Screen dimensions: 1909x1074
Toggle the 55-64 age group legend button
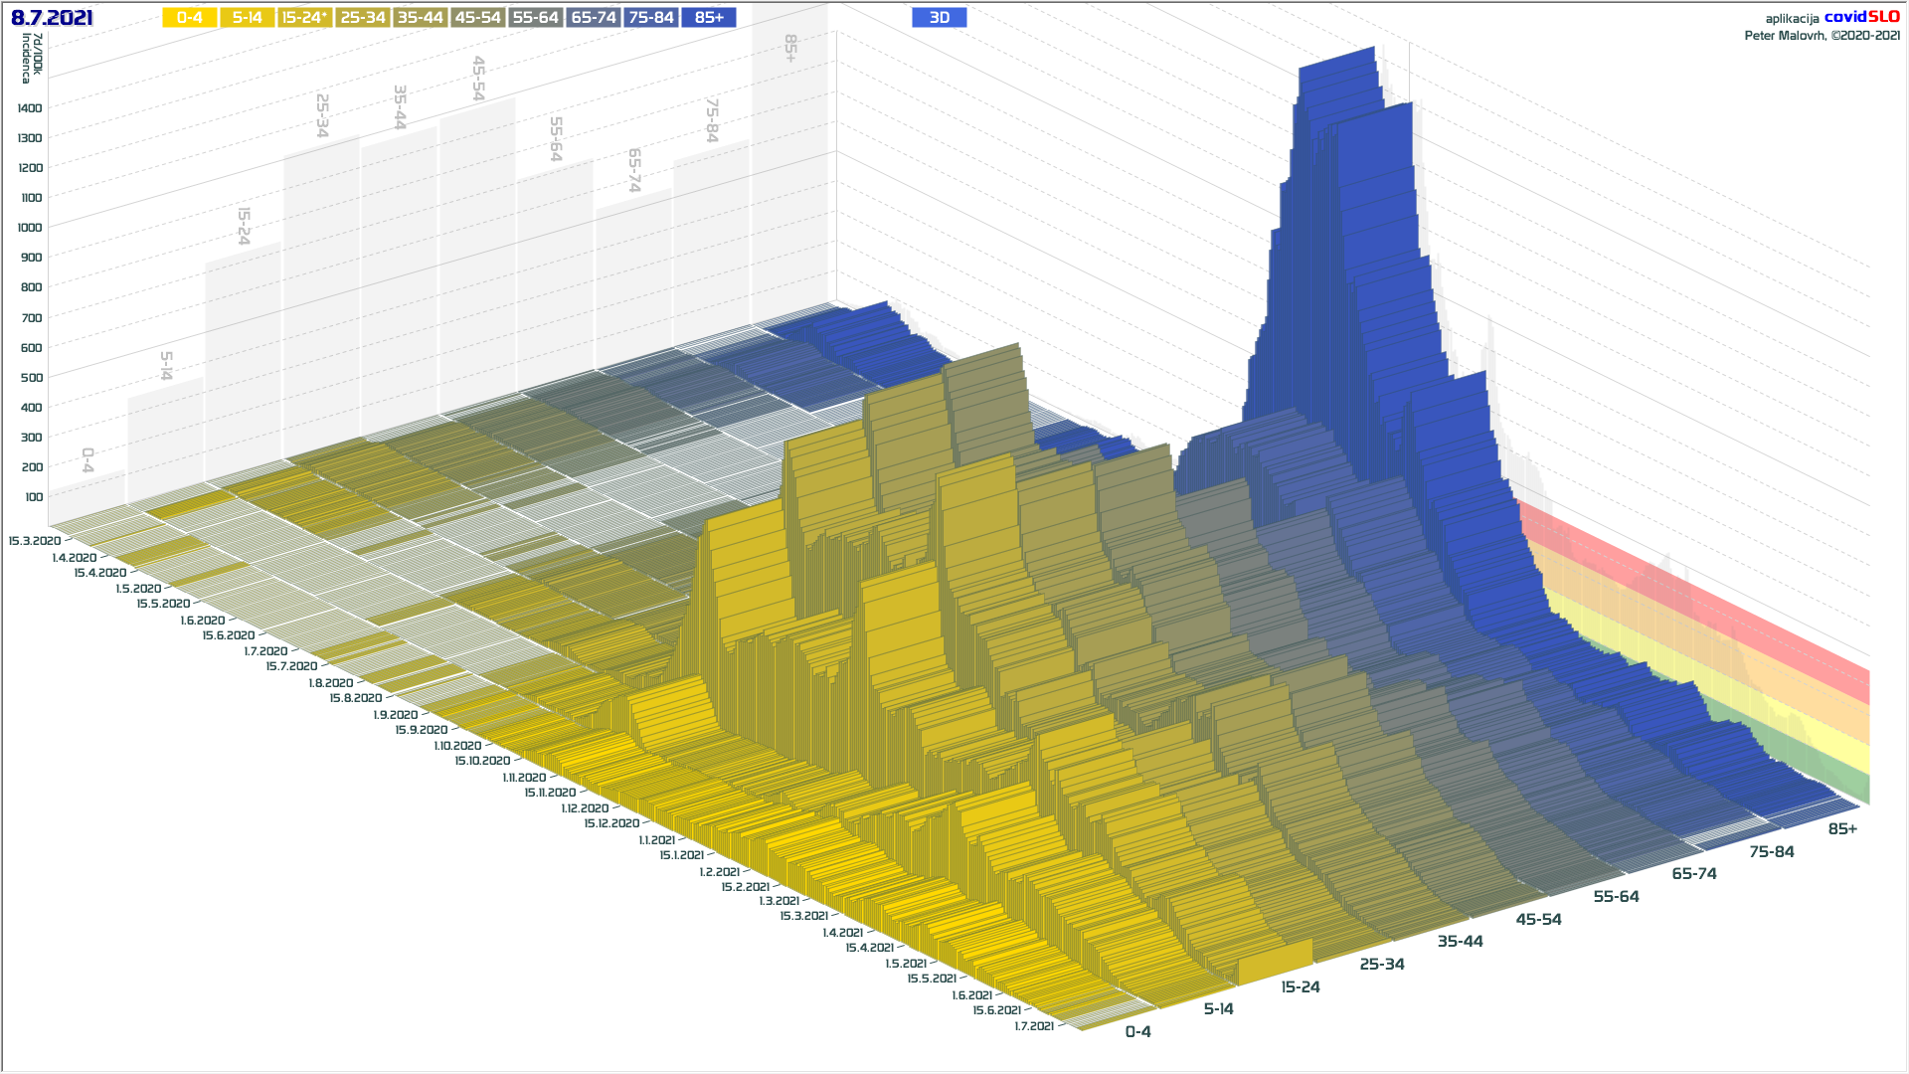(535, 18)
